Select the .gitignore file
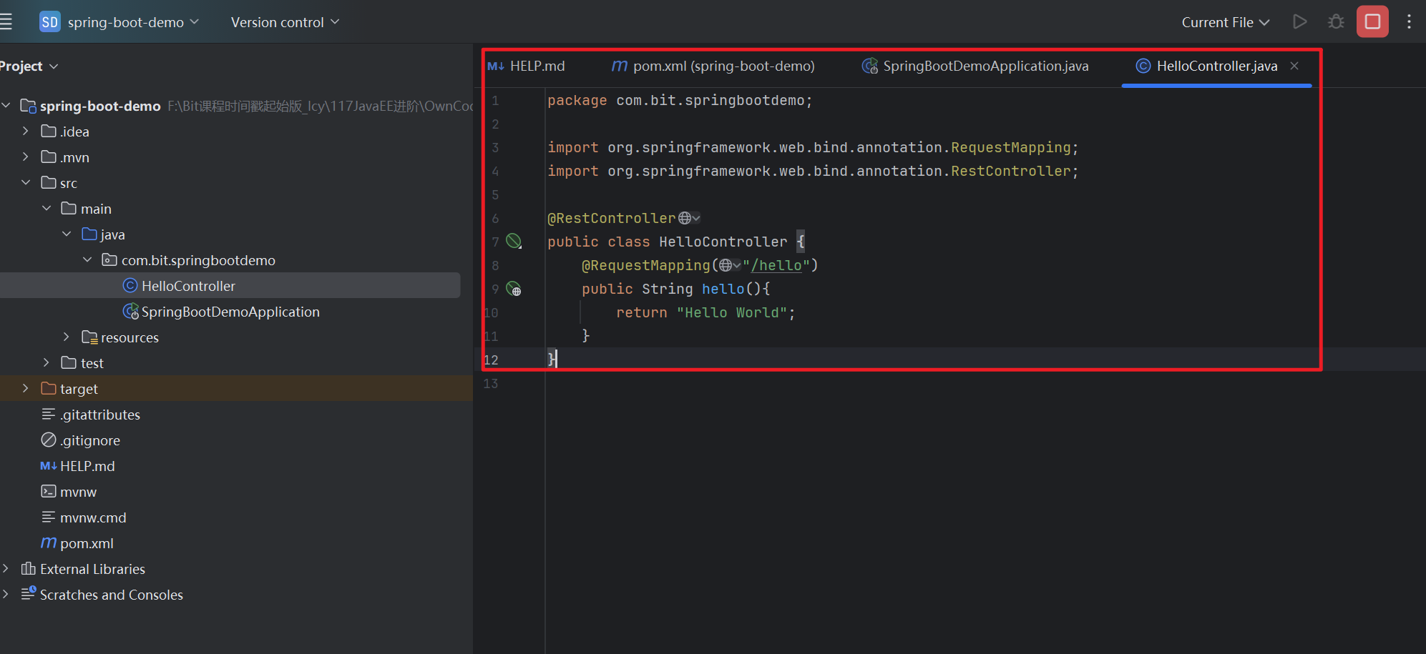This screenshot has height=654, width=1426. (x=89, y=440)
